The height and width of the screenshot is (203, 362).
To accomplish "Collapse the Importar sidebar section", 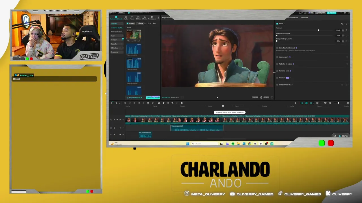I will tap(117, 24).
